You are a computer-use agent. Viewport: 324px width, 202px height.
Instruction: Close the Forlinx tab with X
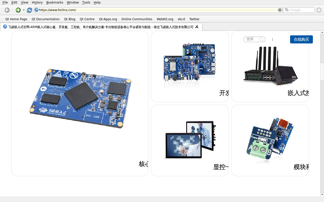pos(197,27)
